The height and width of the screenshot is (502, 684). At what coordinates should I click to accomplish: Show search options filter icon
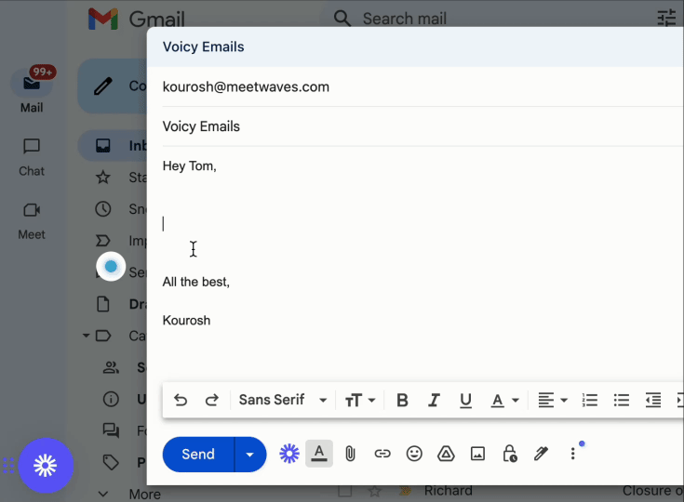tap(666, 19)
